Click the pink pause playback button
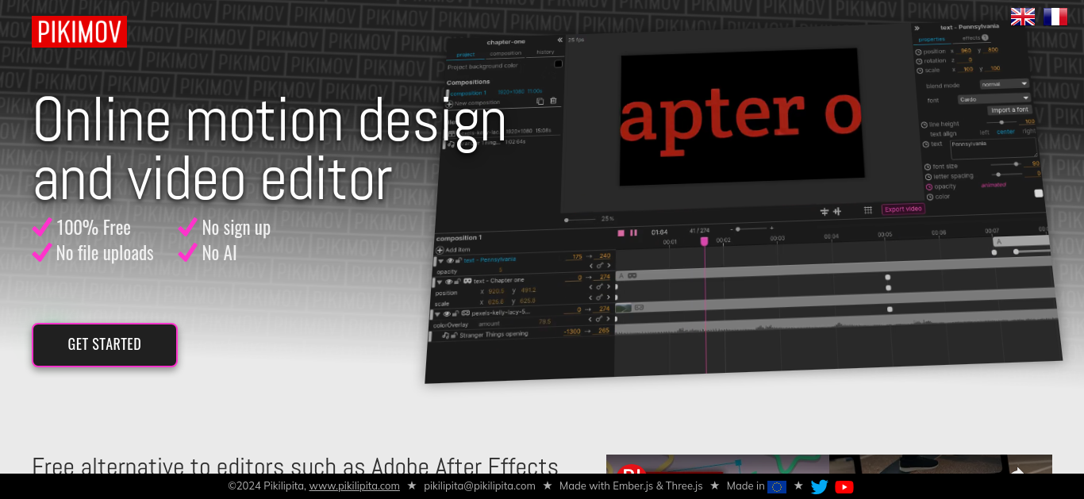1084x499 pixels. (x=633, y=232)
